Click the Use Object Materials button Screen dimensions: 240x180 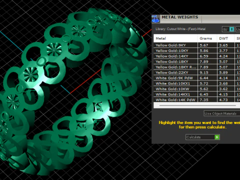(221, 113)
